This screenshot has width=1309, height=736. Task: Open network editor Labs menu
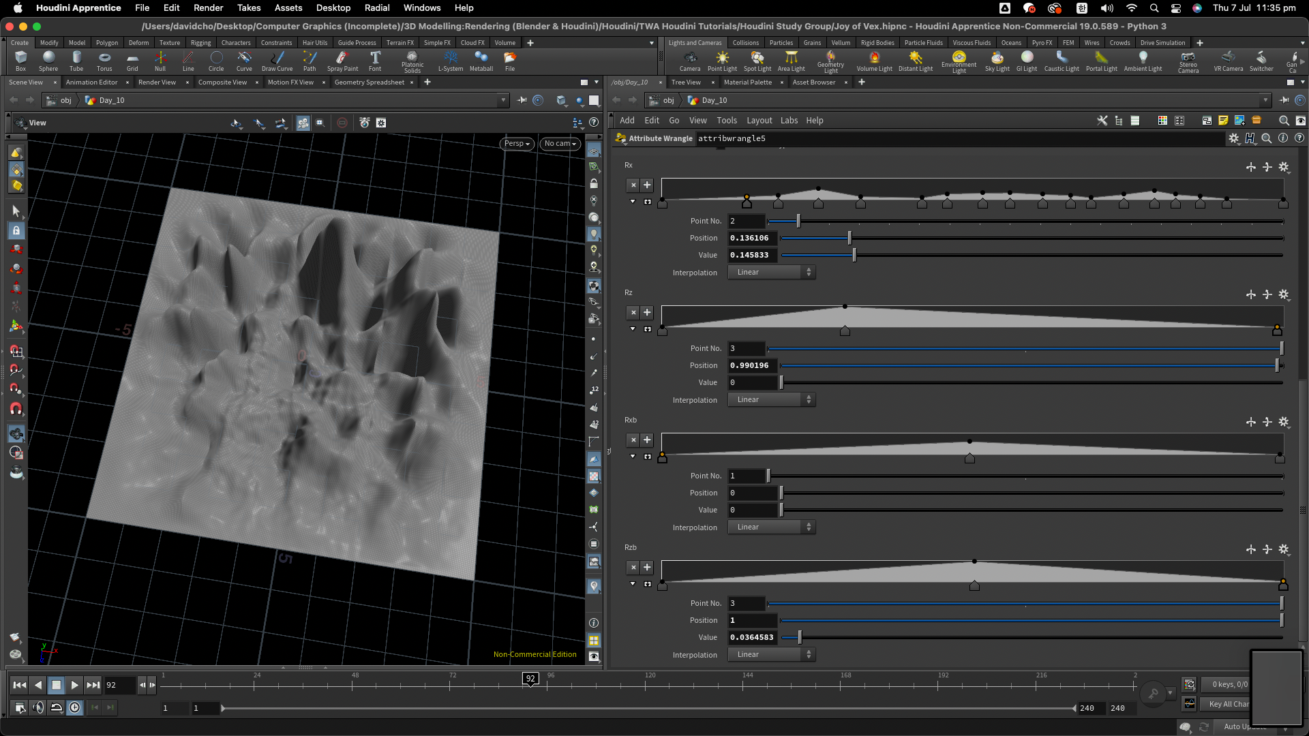tap(789, 121)
